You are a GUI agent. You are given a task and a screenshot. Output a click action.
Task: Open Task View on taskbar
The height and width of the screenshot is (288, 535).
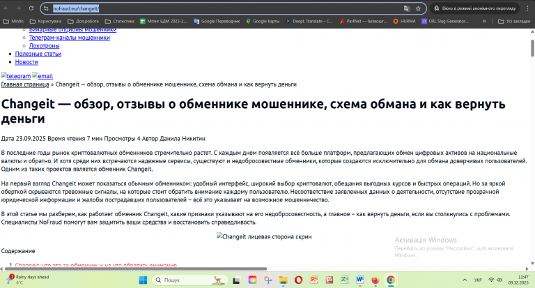[x=236, y=280]
